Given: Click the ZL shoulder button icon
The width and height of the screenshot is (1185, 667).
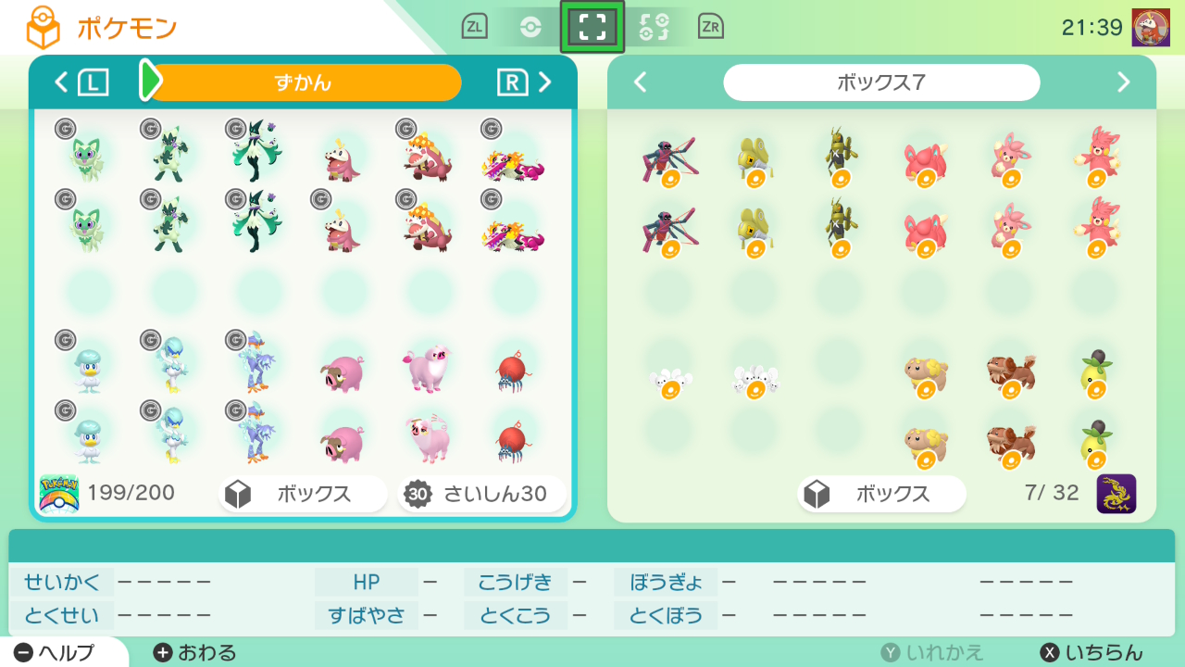Looking at the screenshot, I should pos(474,27).
